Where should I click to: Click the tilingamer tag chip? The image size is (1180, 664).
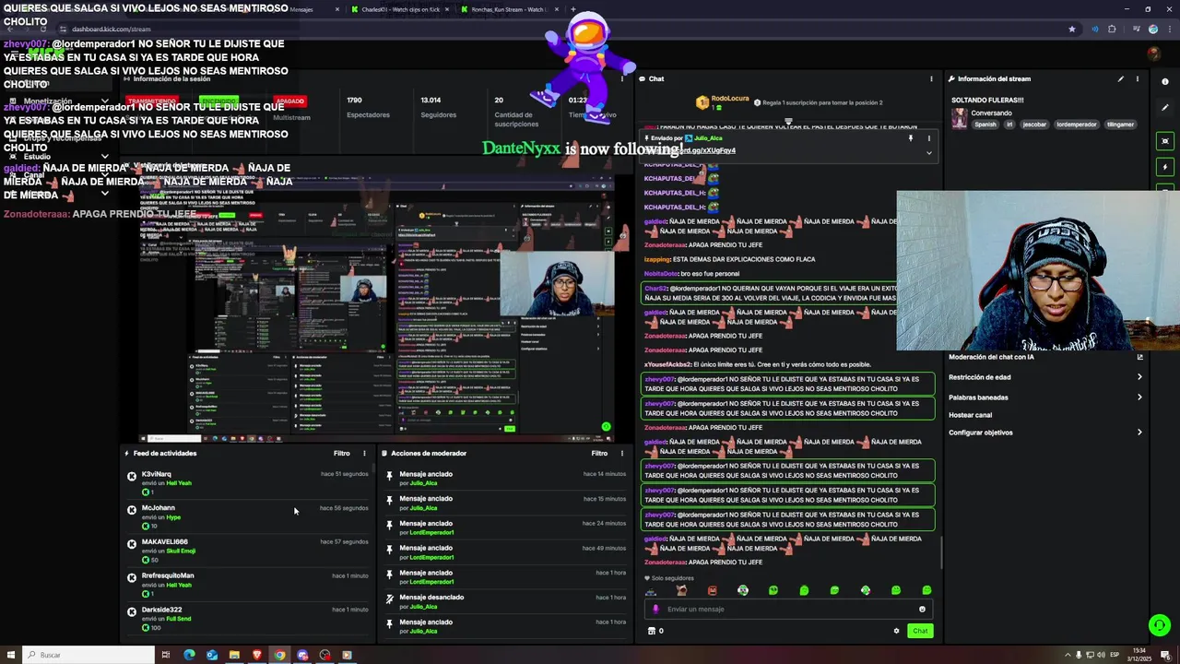click(1120, 125)
